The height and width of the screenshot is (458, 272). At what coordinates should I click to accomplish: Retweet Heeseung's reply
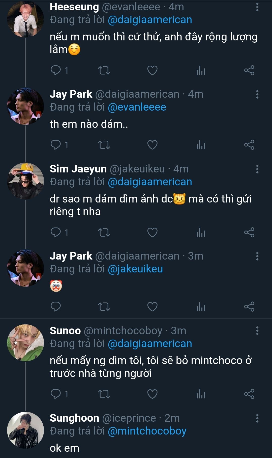coord(104,70)
